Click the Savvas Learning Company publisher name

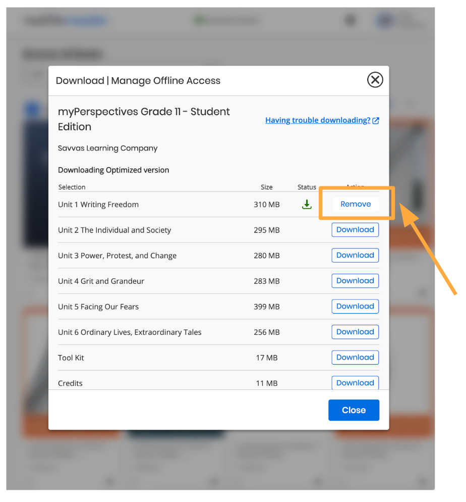[x=107, y=148]
